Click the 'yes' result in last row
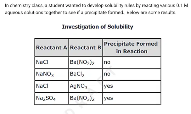191x114 pixels. point(132,98)
